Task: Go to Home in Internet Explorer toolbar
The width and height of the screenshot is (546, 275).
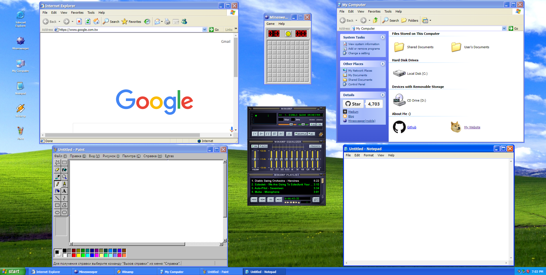Action: pos(97,21)
